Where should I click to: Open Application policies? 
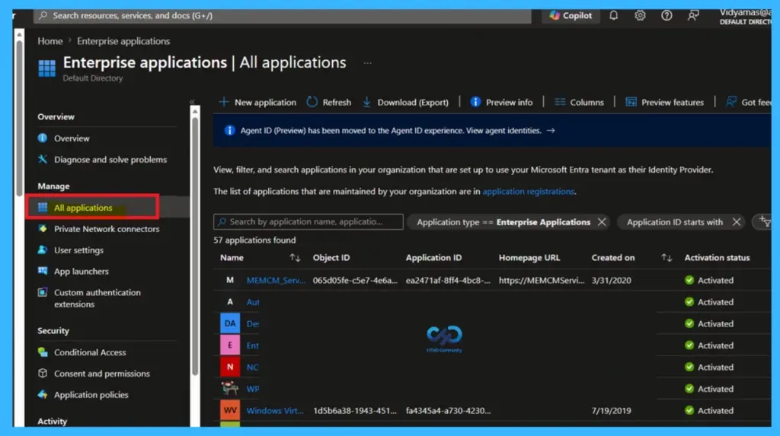click(x=91, y=395)
